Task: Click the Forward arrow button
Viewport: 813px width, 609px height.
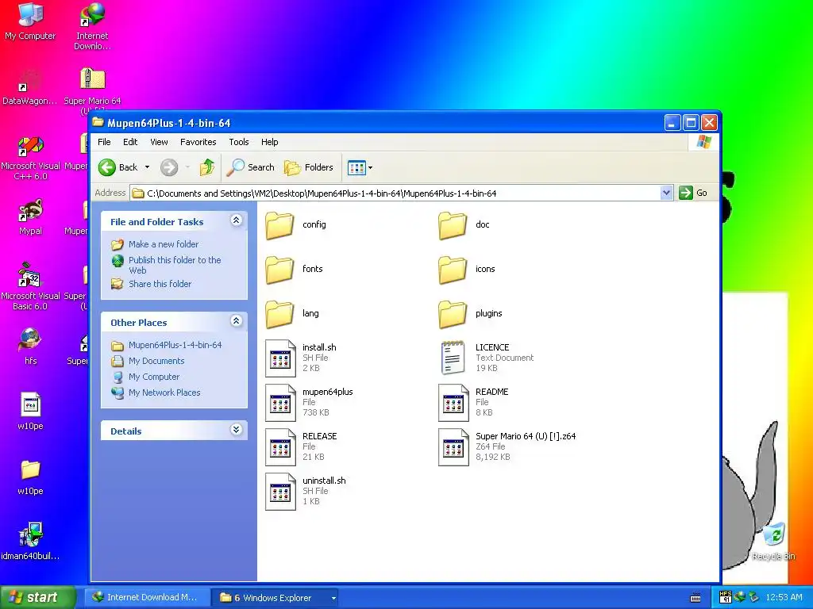Action: (169, 167)
